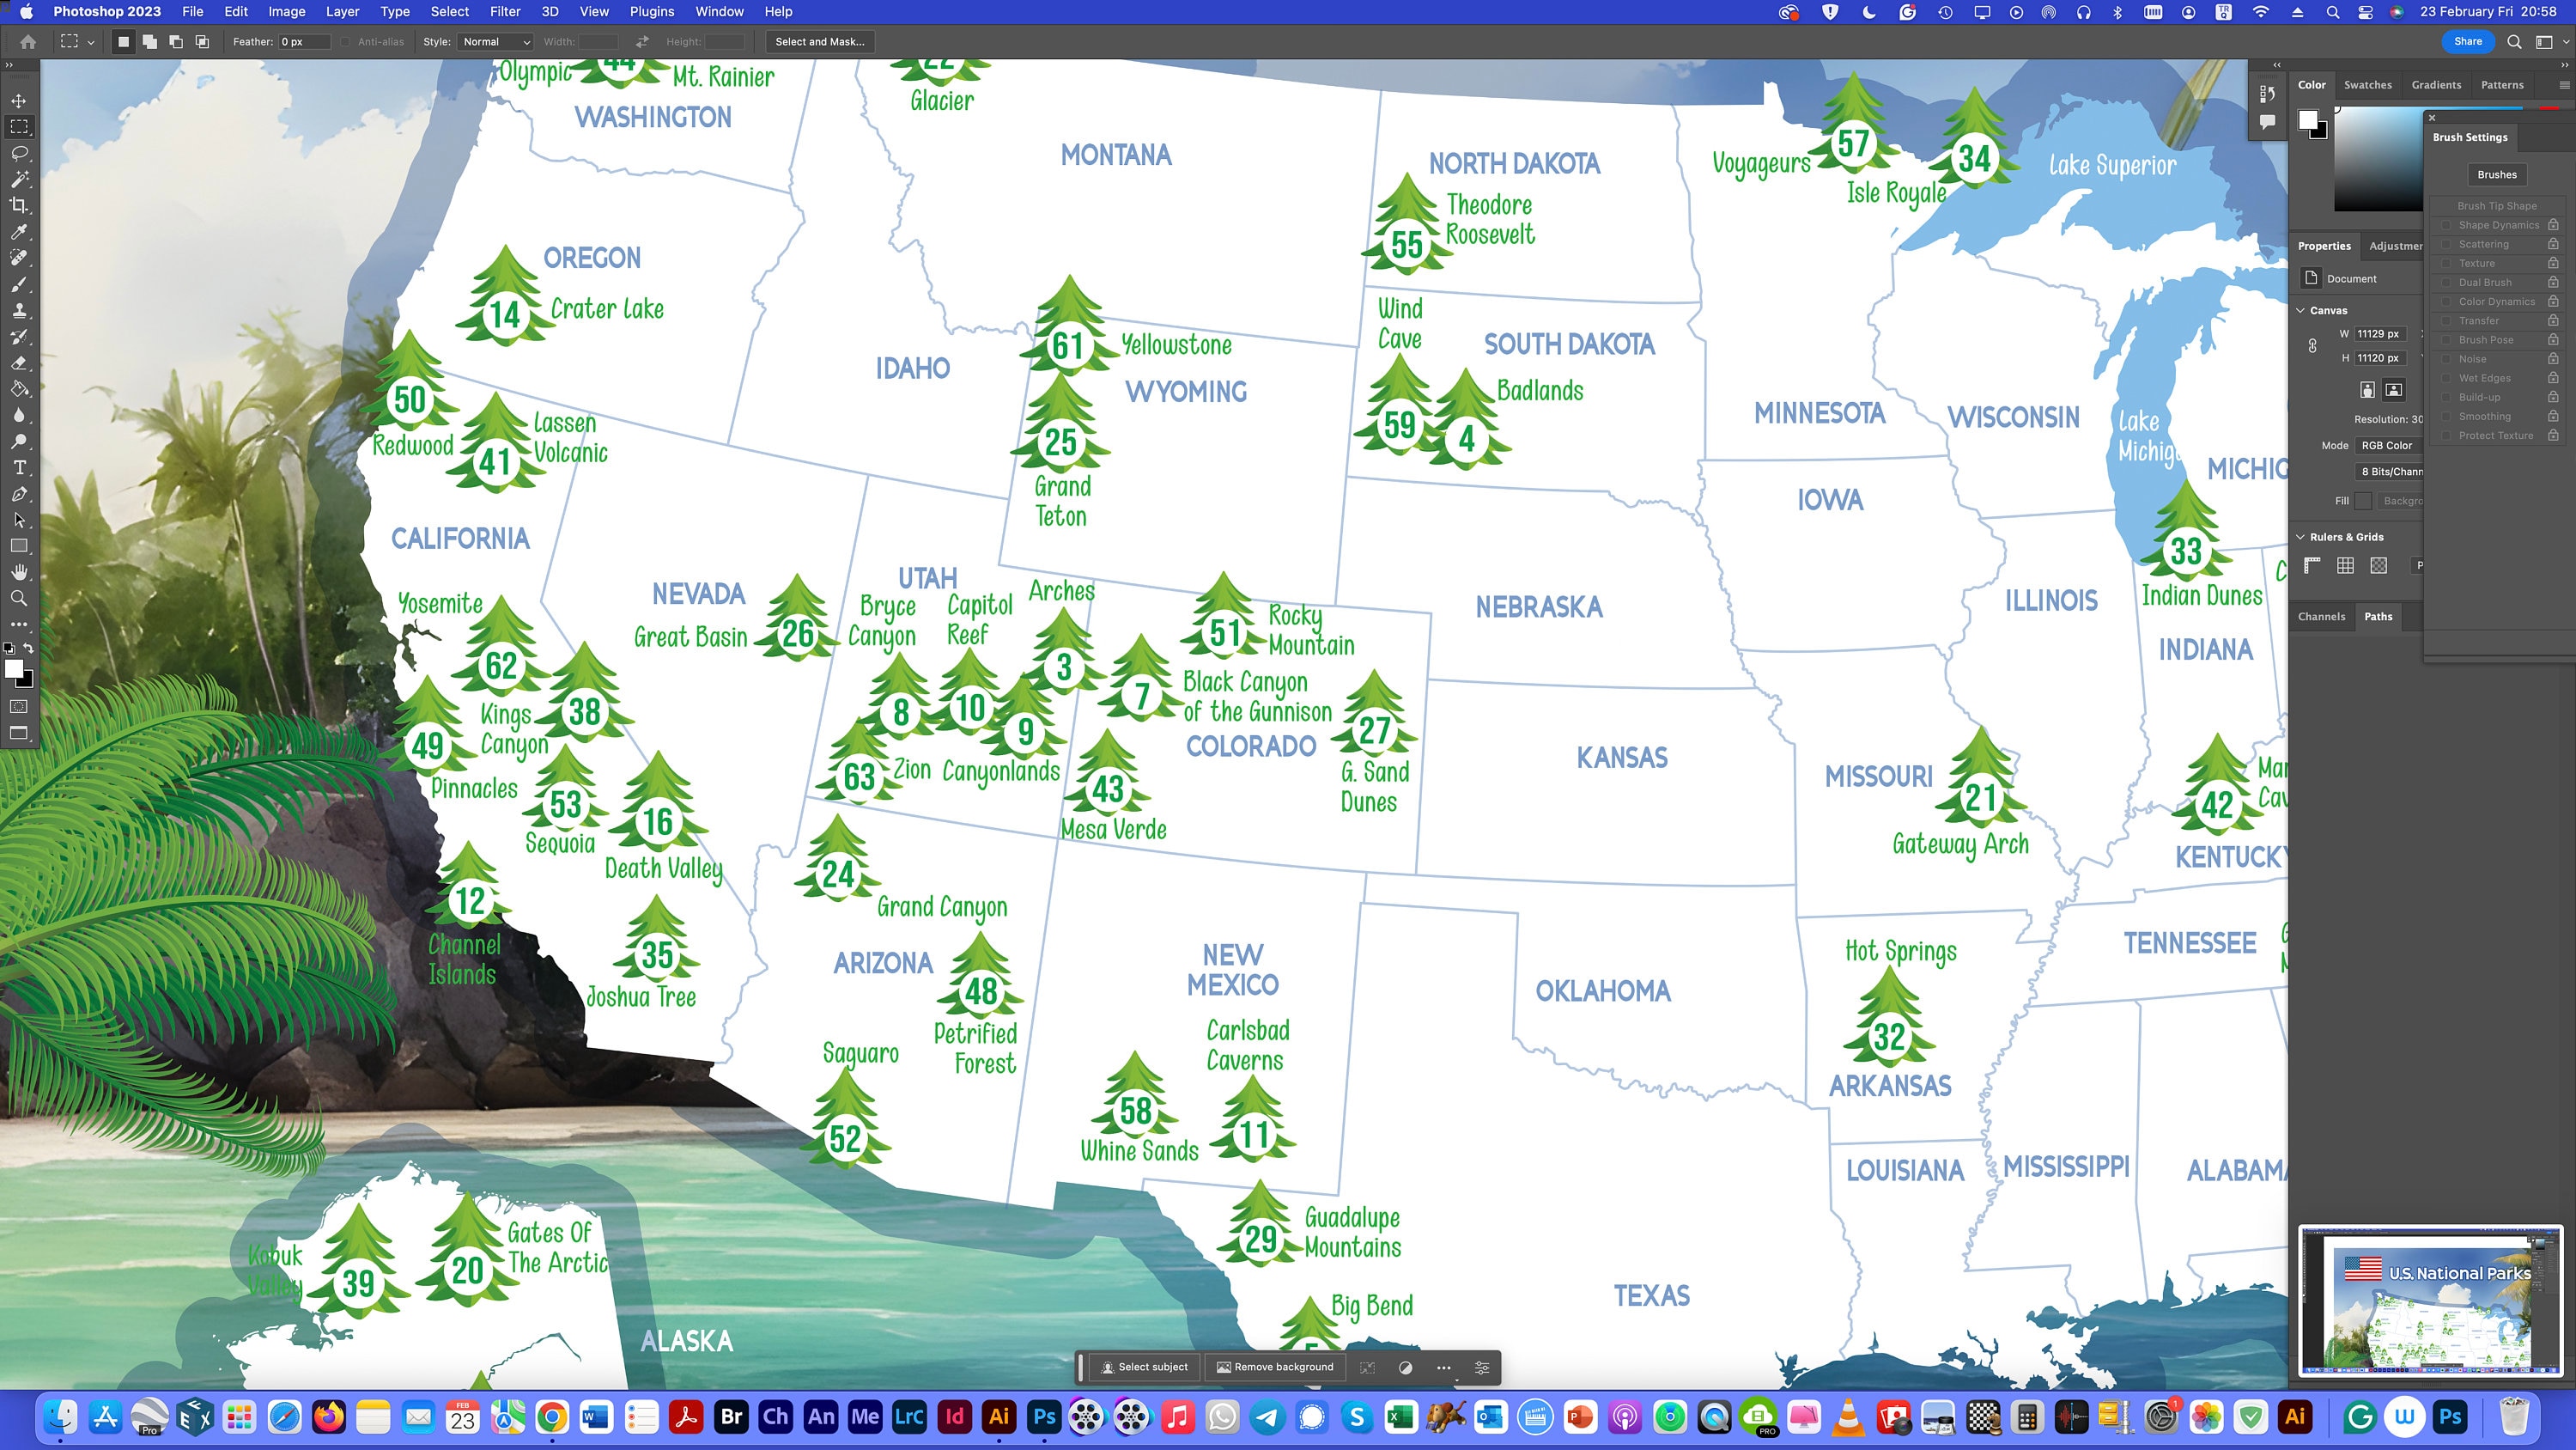Enable the Anti-alias checkbox
Viewport: 2576px width, 1450px height.
(344, 42)
